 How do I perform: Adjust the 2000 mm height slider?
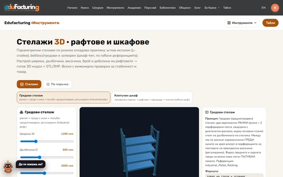pyautogui.click(x=47, y=173)
